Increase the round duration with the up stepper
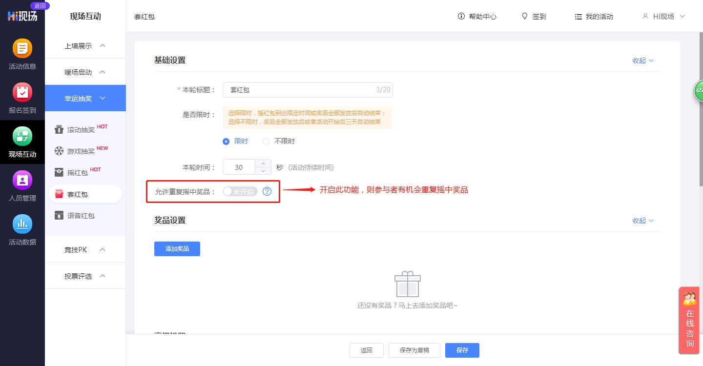The image size is (703, 366). coord(262,164)
